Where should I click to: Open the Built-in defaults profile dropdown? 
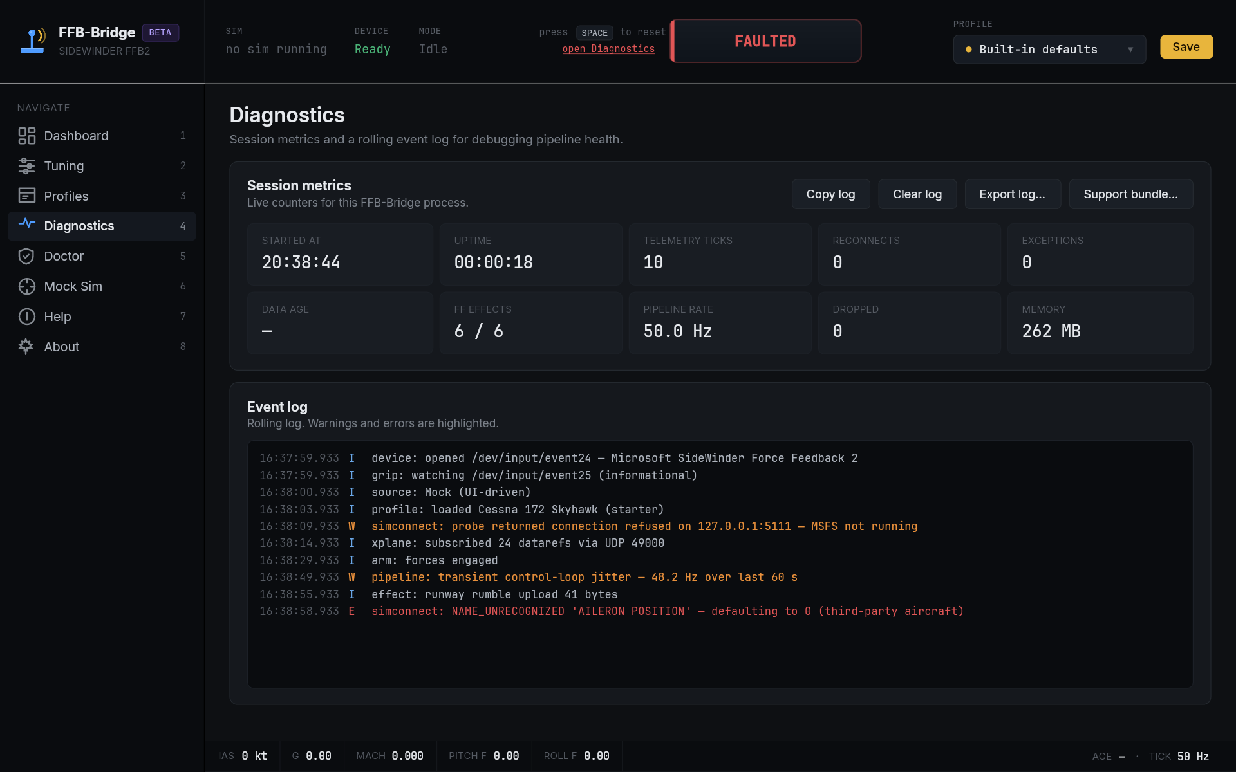click(x=1048, y=50)
